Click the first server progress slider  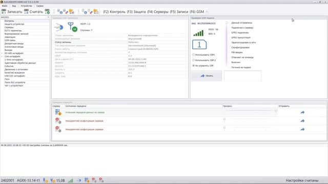pos(250,111)
